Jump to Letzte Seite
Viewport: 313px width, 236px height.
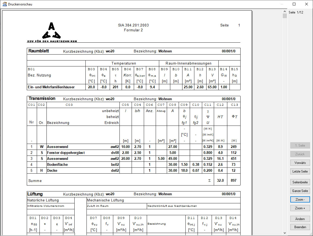point(300,171)
